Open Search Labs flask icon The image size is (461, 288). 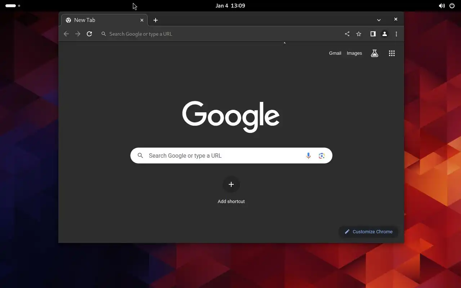coord(375,53)
